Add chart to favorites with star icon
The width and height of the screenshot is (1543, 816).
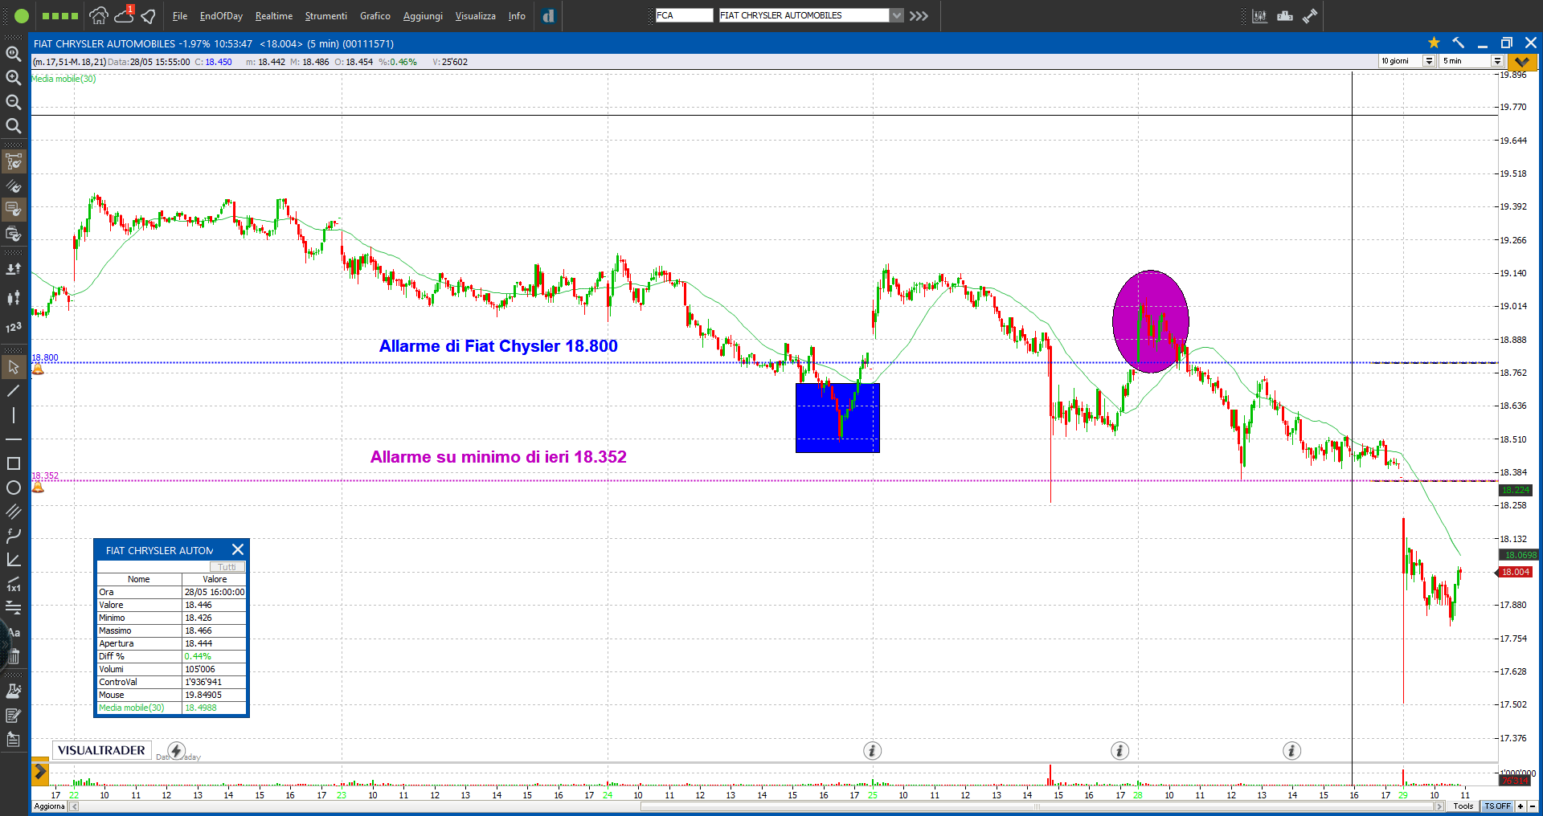point(1434,43)
